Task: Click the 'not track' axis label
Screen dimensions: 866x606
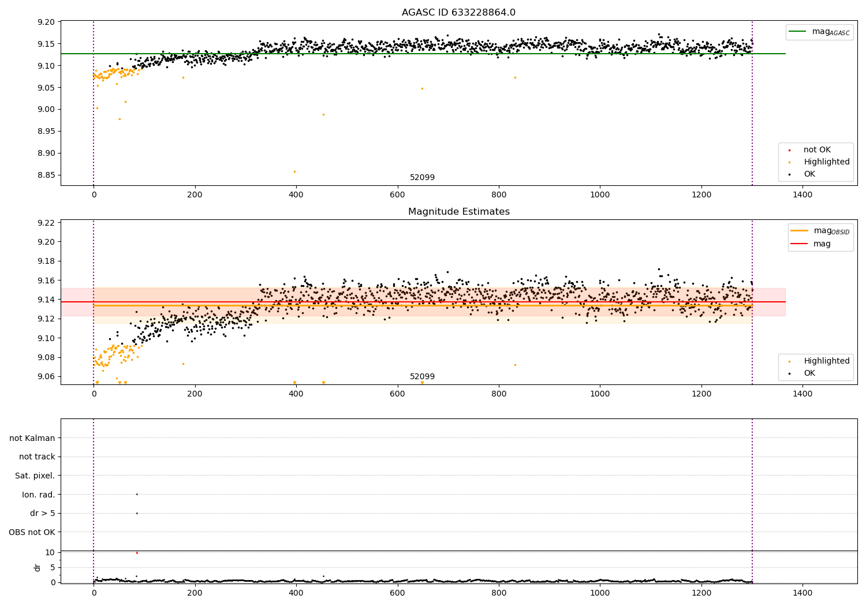Action: click(x=37, y=457)
